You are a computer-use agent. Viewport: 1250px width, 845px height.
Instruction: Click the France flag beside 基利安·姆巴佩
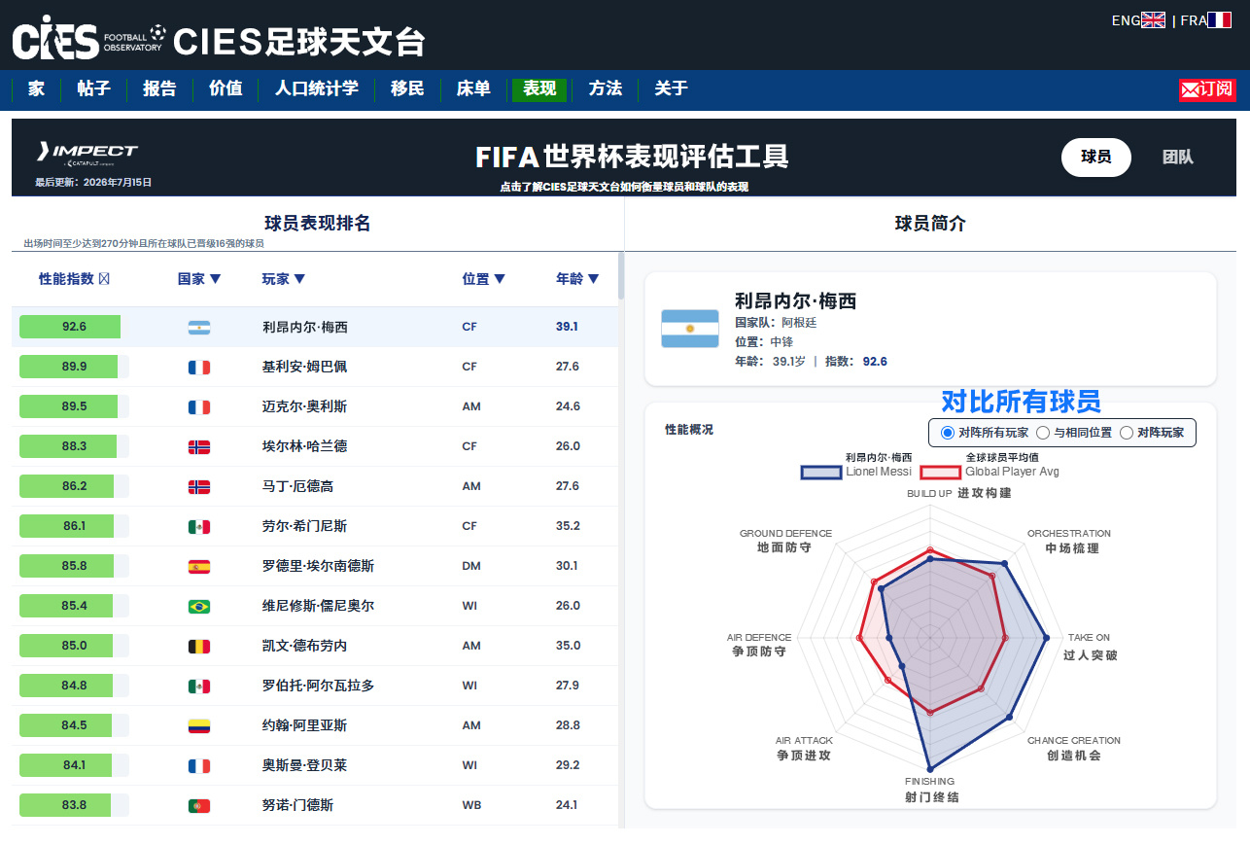tap(199, 368)
